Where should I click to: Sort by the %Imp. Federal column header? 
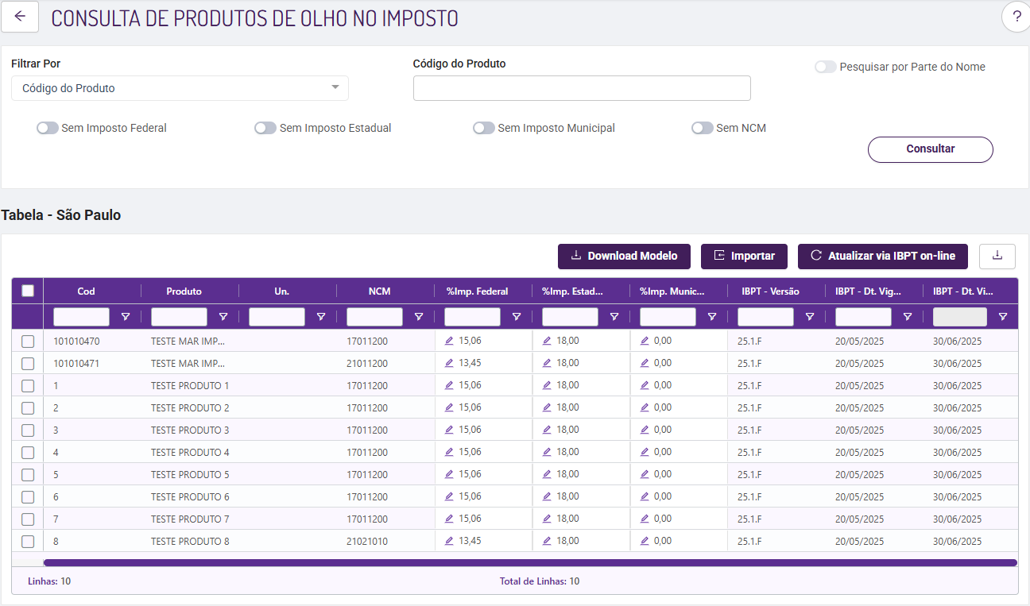pos(477,291)
